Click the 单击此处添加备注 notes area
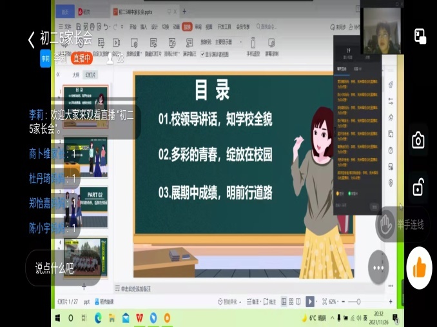 [135, 289]
